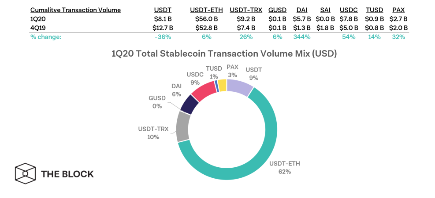Click the GUSD column header
The image size is (435, 198).
point(277,10)
